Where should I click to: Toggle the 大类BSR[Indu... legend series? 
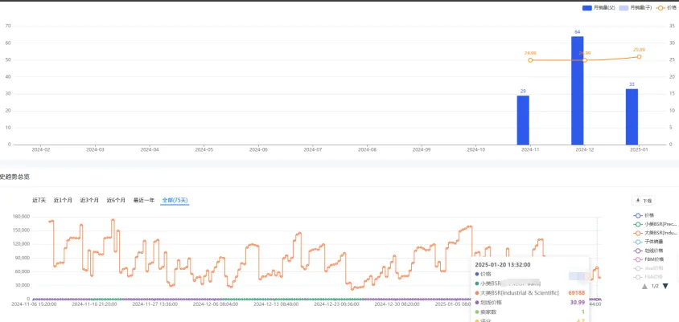pyautogui.click(x=655, y=233)
